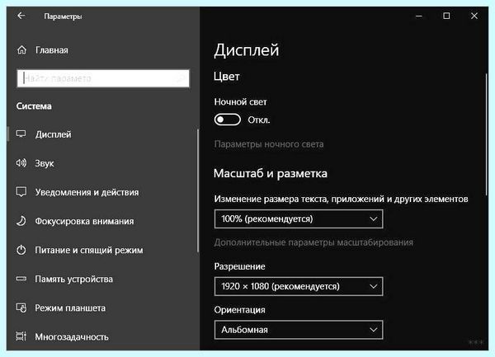The width and height of the screenshot is (495, 357).
Task: Open Дополнительные параметры масштабирования link
Action: pos(313,242)
